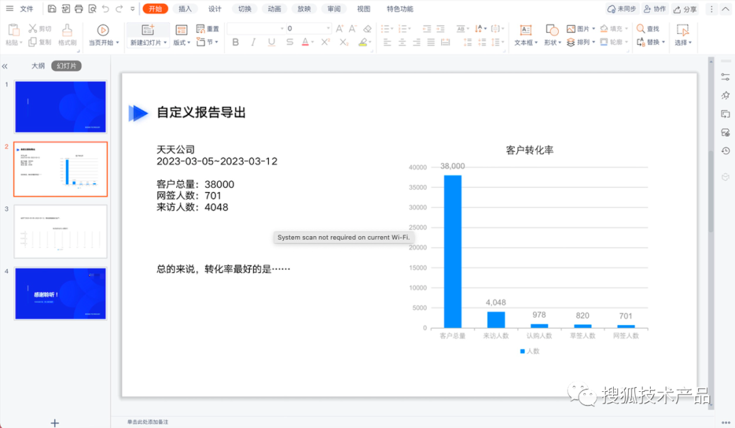Click the save document icon
Viewport: 735px width, 428px height.
click(x=52, y=9)
